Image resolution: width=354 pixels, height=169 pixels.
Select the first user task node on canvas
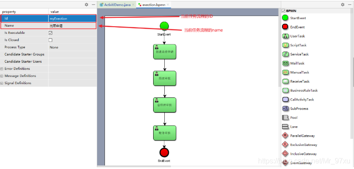coord(165,52)
